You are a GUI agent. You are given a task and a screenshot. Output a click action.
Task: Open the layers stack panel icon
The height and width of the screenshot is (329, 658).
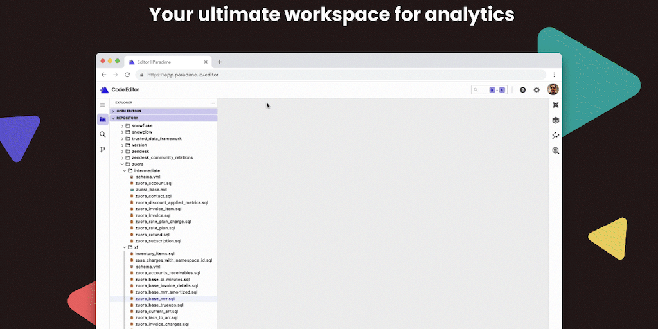[555, 120]
